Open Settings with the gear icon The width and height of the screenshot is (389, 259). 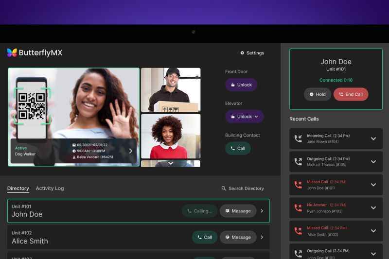pos(242,53)
